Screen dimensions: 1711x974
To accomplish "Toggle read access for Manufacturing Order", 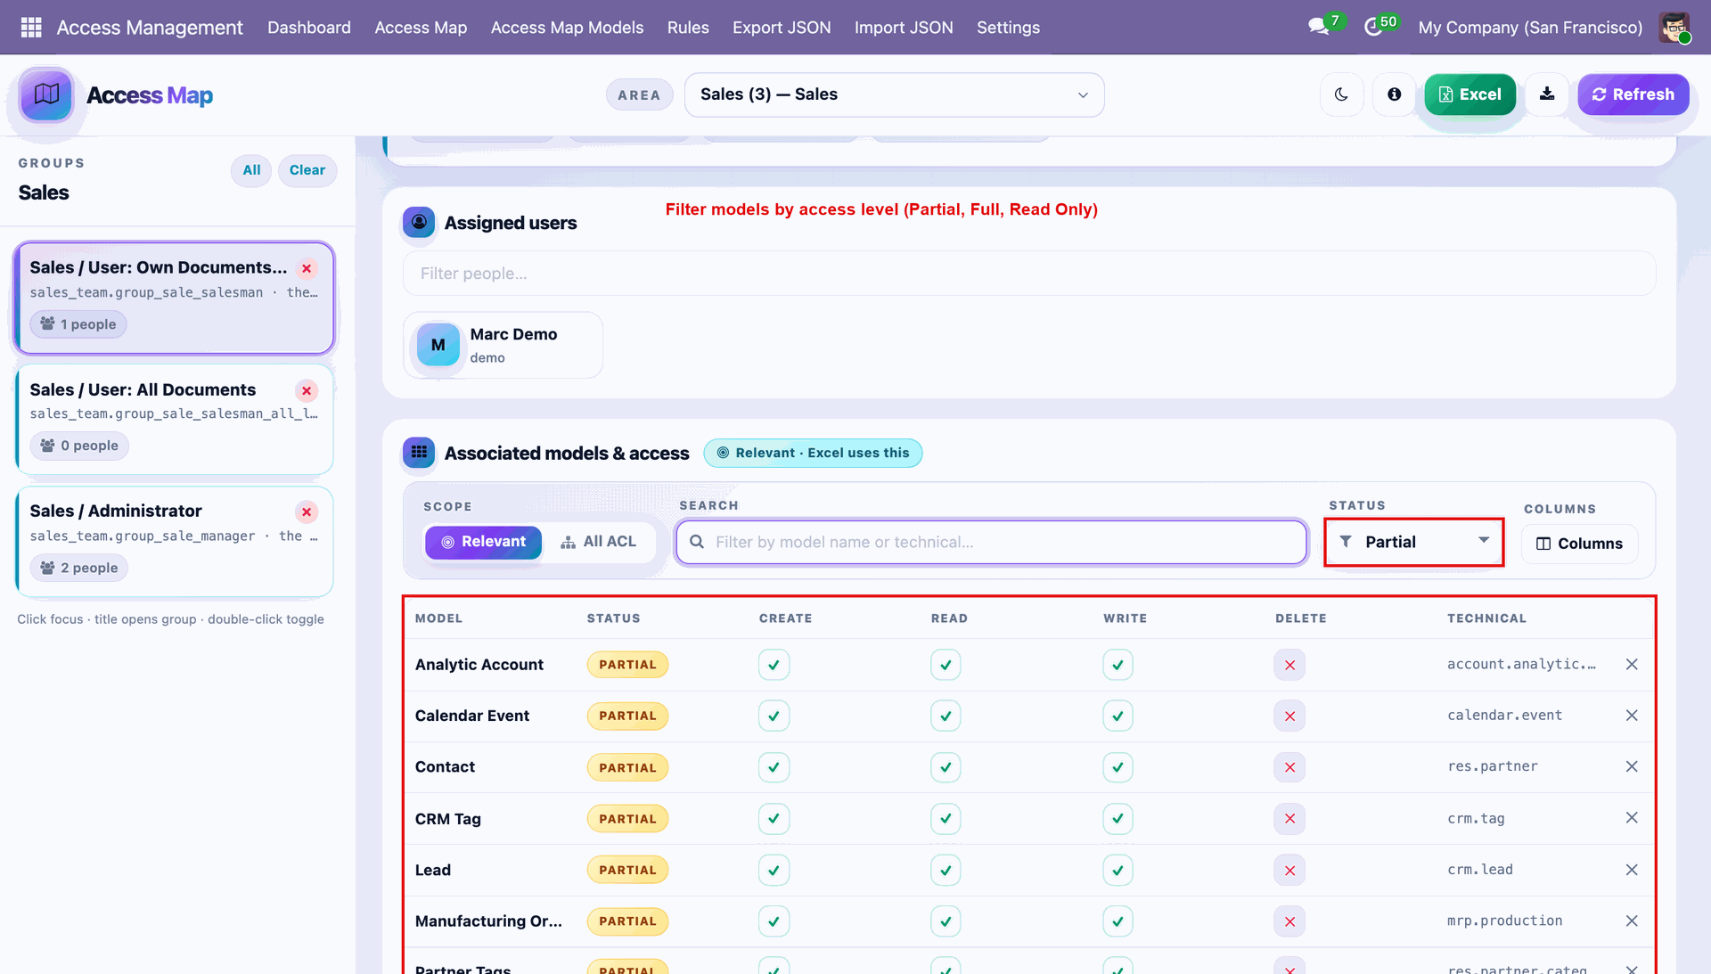I will 946,921.
